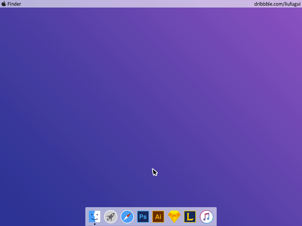Viewport: 302px width, 226px height.
Task: Select the yellow diamond Sketch icon
Action: pyautogui.click(x=174, y=217)
